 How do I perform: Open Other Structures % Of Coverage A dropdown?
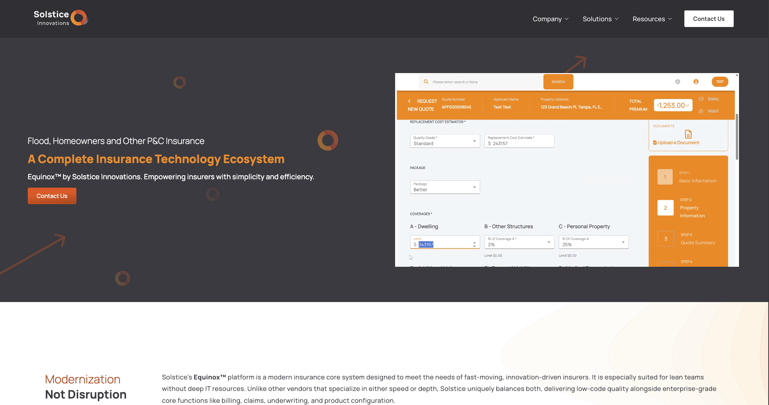[x=519, y=242]
